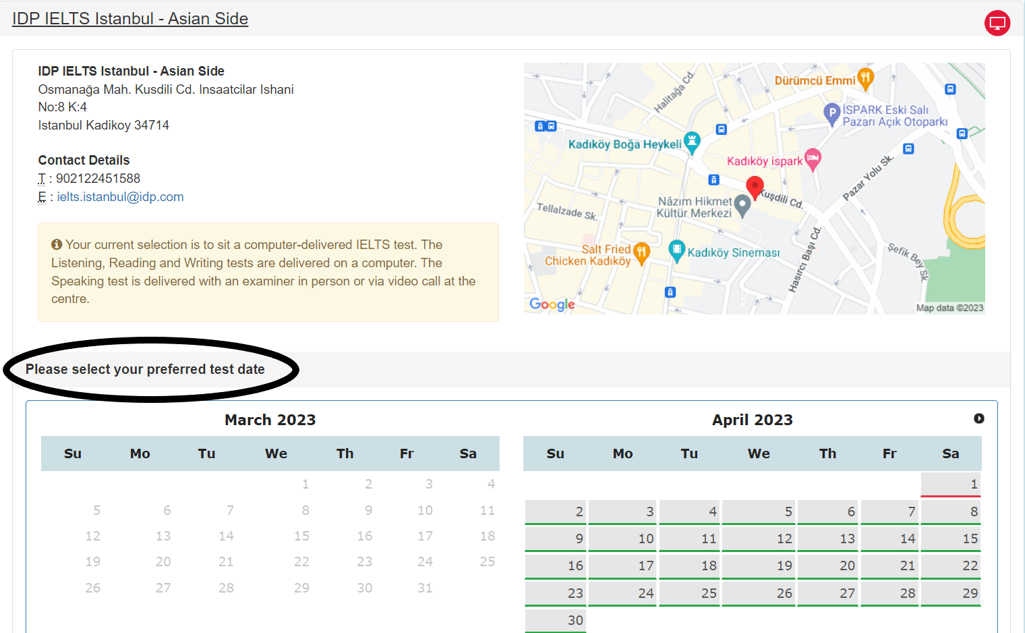Viewport: 1025px width, 633px height.
Task: Select April 4 test date
Action: click(689, 512)
